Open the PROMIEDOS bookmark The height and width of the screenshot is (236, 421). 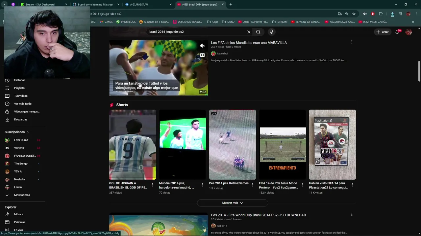click(x=126, y=22)
